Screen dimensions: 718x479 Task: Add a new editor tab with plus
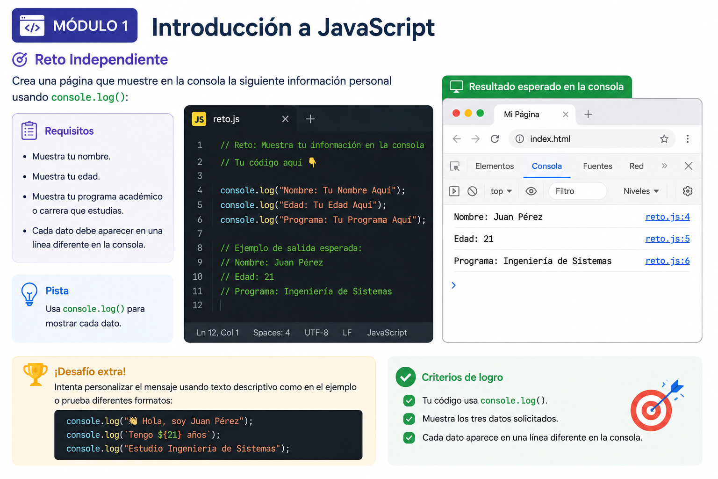pyautogui.click(x=310, y=119)
